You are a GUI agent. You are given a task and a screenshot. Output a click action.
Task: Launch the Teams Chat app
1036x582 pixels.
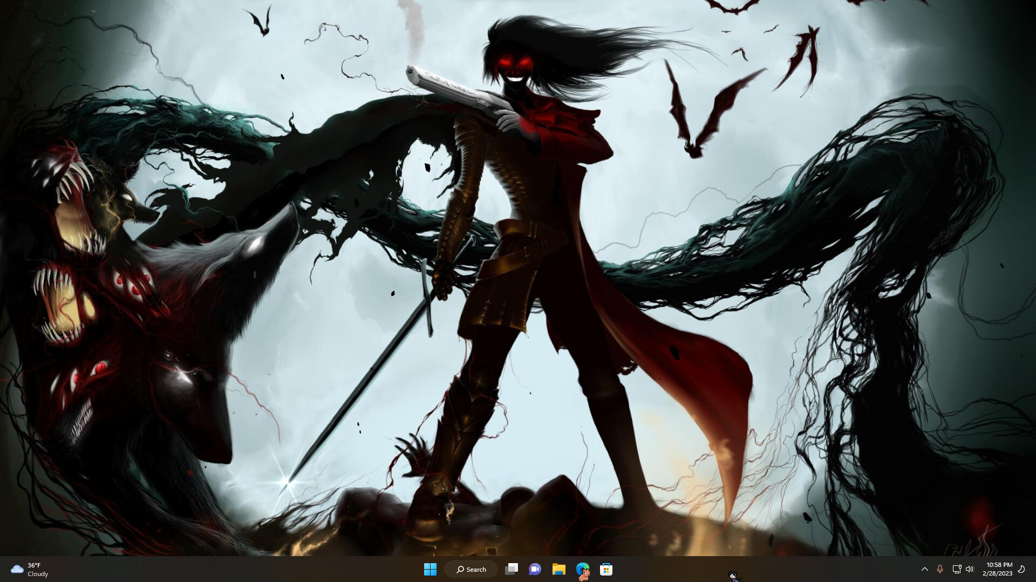pos(535,569)
